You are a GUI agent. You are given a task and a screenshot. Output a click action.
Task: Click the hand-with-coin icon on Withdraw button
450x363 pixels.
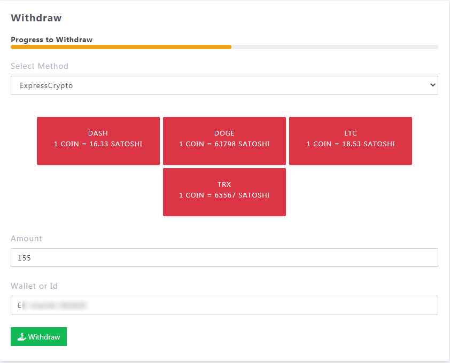[21, 337]
